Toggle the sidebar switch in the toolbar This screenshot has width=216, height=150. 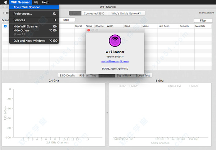point(6,13)
